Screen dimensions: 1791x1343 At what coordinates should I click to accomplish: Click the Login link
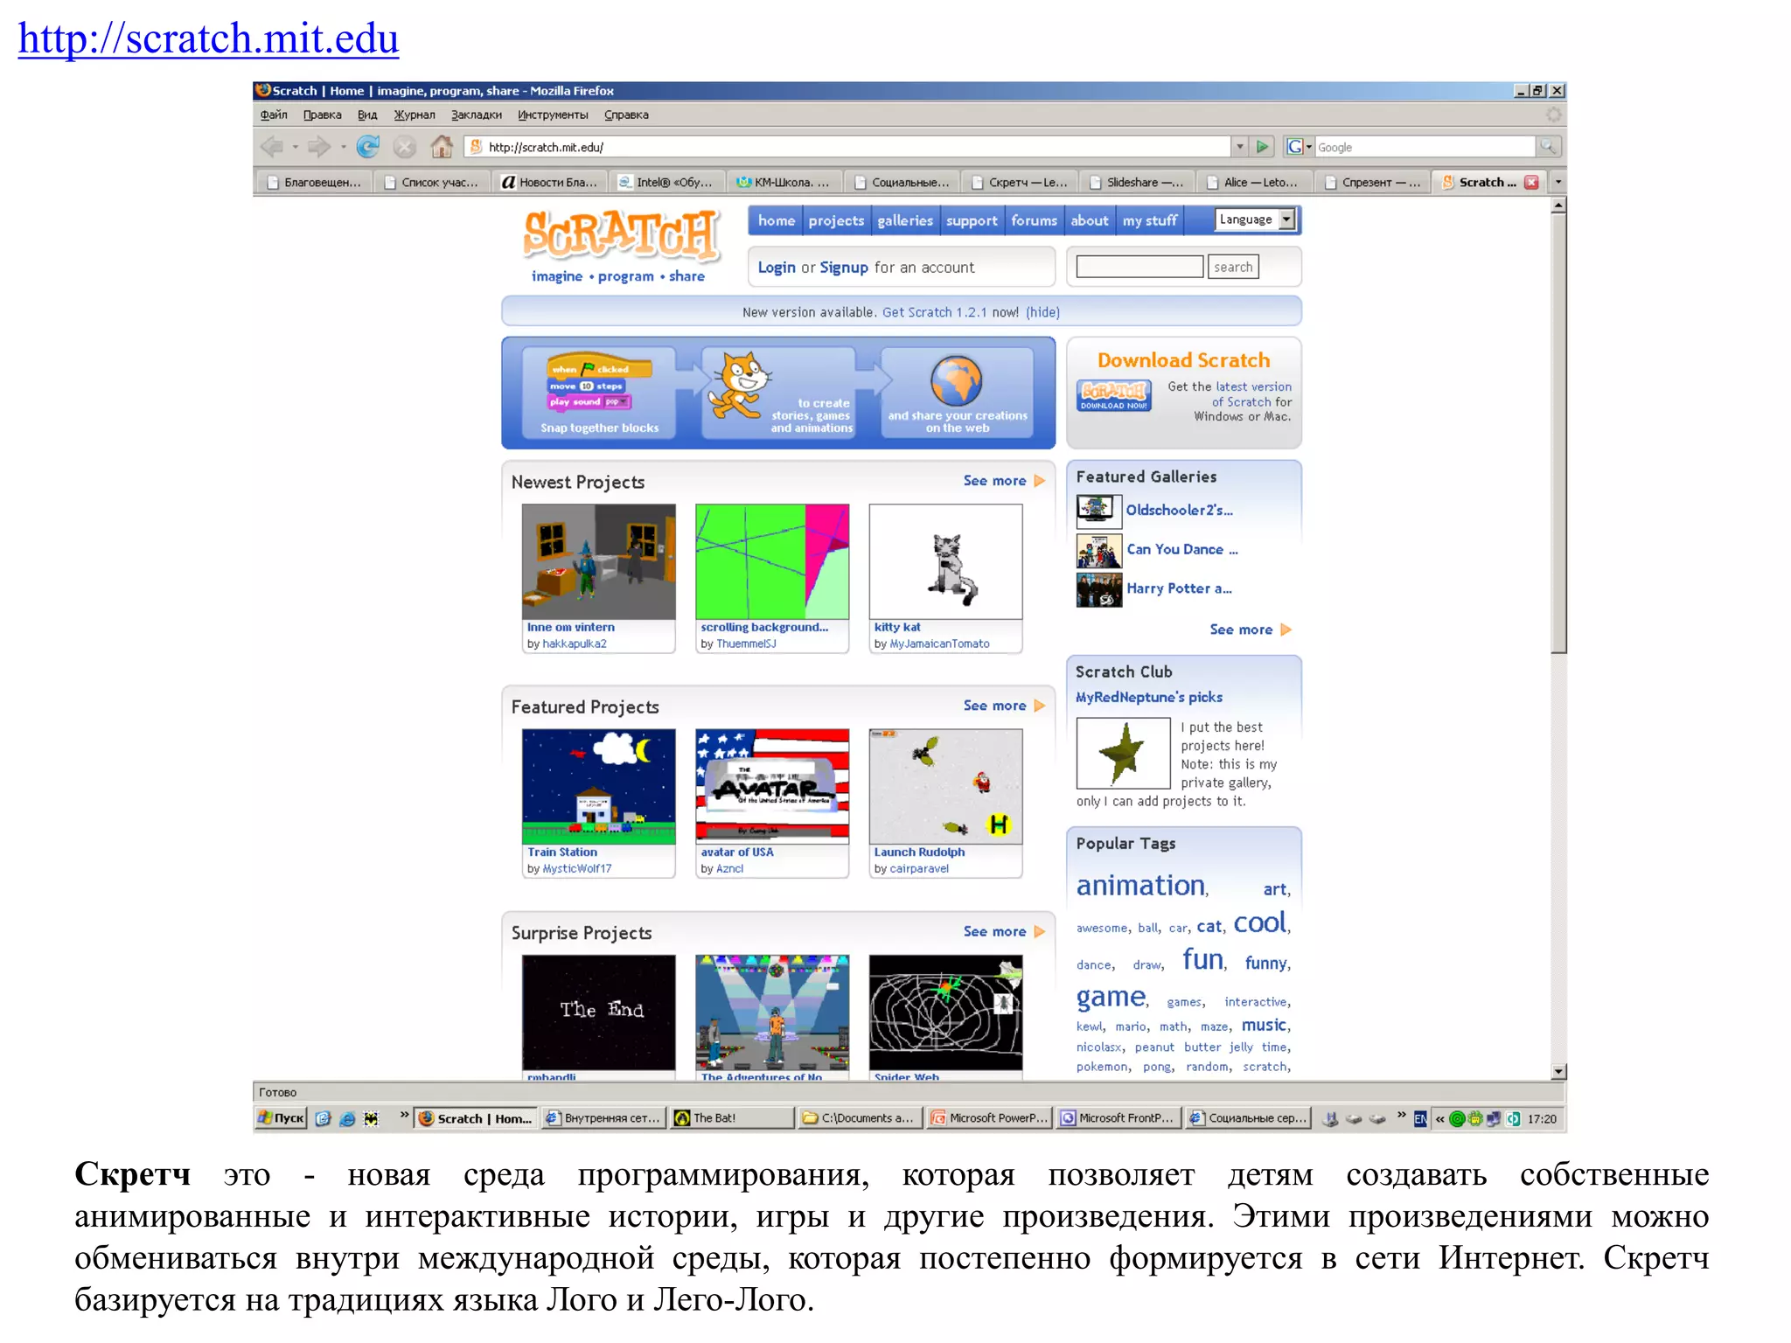click(x=777, y=268)
